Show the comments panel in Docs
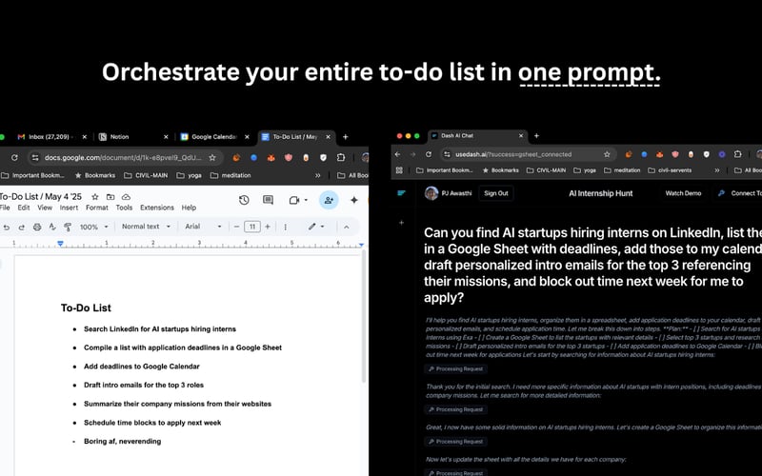The image size is (762, 476). coord(268,200)
